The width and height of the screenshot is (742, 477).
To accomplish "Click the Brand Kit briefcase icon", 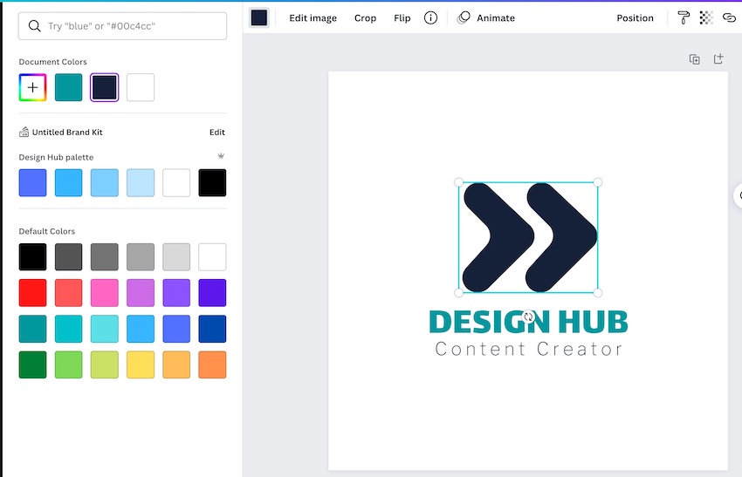I will pos(24,132).
